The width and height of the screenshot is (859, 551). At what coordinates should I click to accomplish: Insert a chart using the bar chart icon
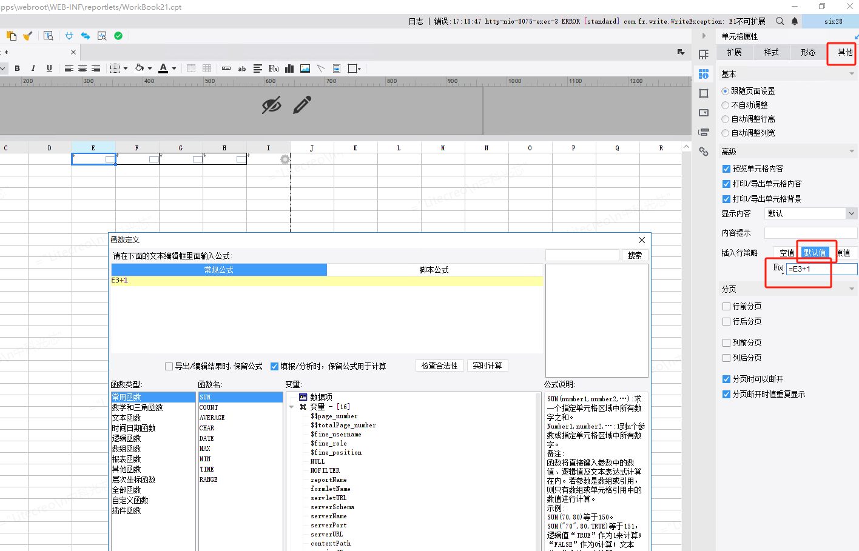pos(289,68)
